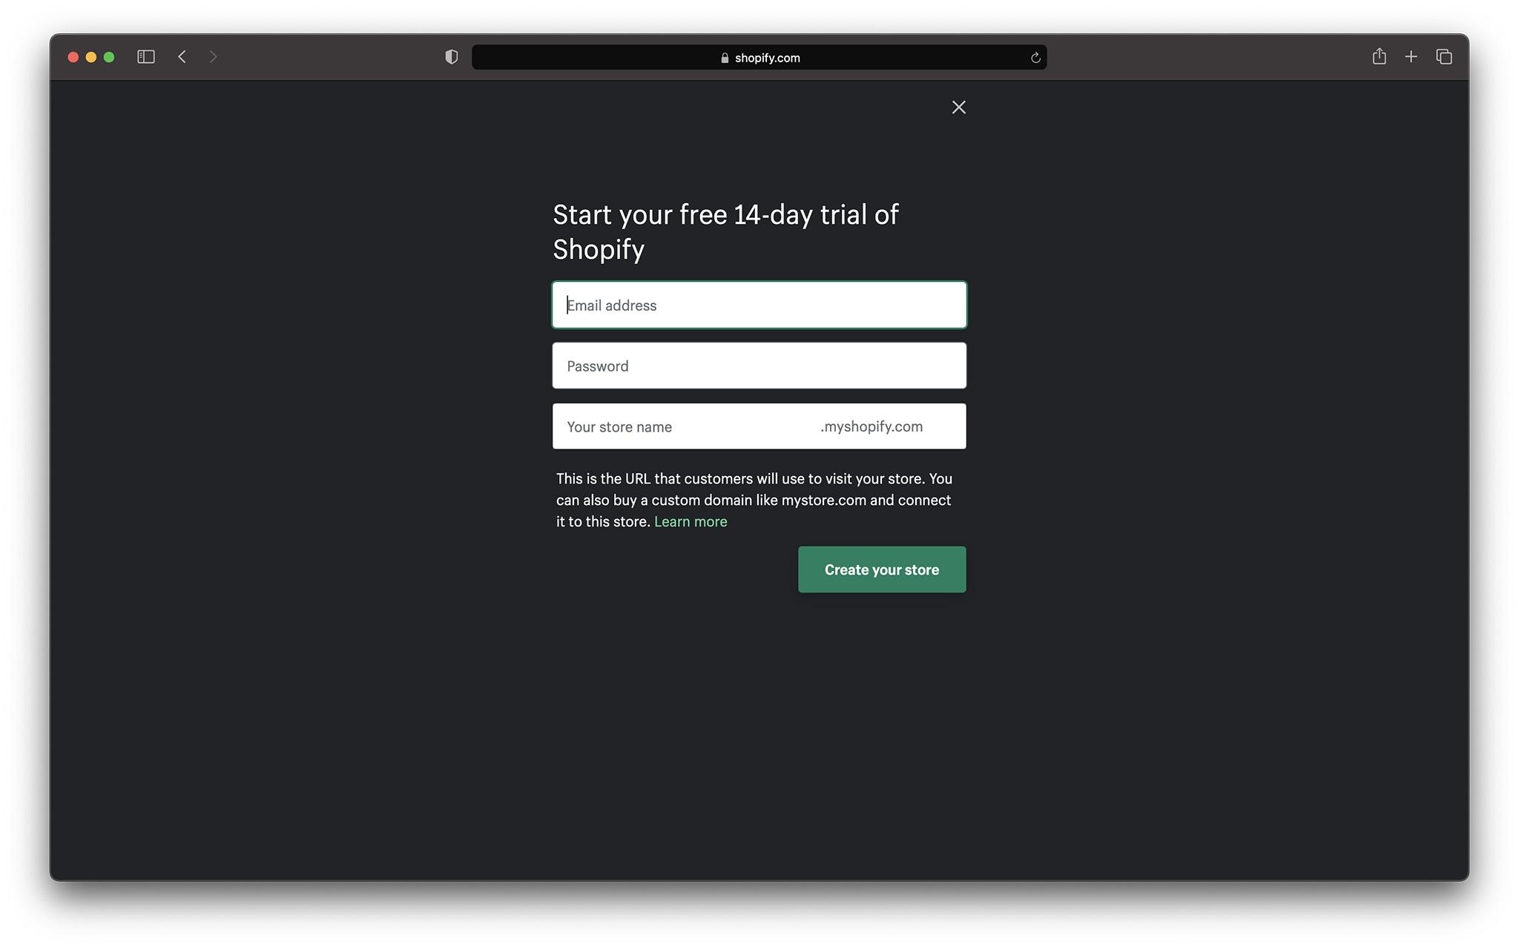Click Create your store
The image size is (1519, 947).
[881, 569]
